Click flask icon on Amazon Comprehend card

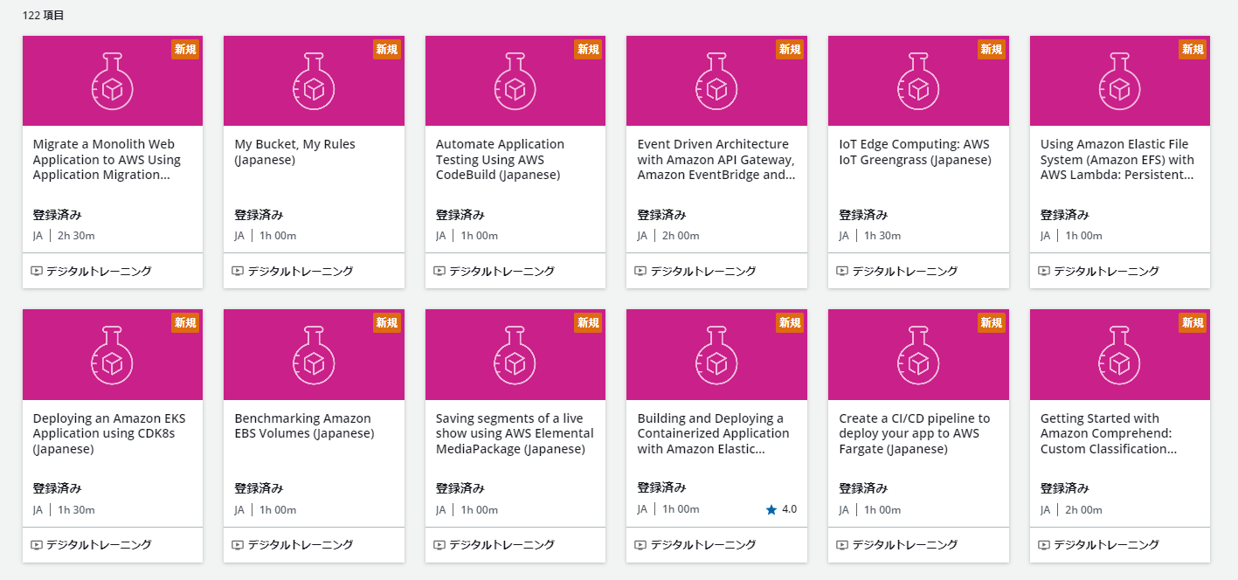point(1120,355)
